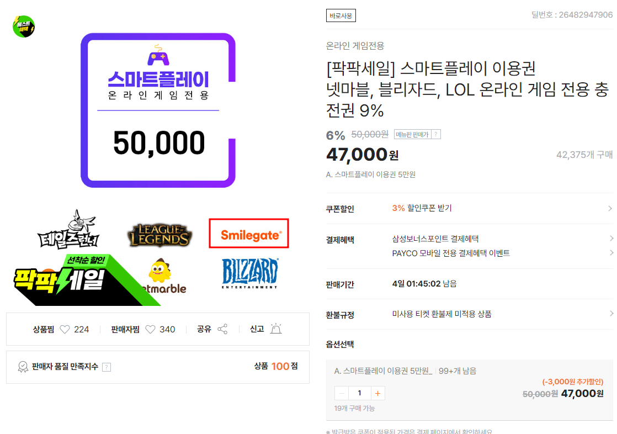The image size is (617, 434).
Task: Open PAYCO 모바일 전용 결제혜택 이벤트 link
Action: click(451, 253)
